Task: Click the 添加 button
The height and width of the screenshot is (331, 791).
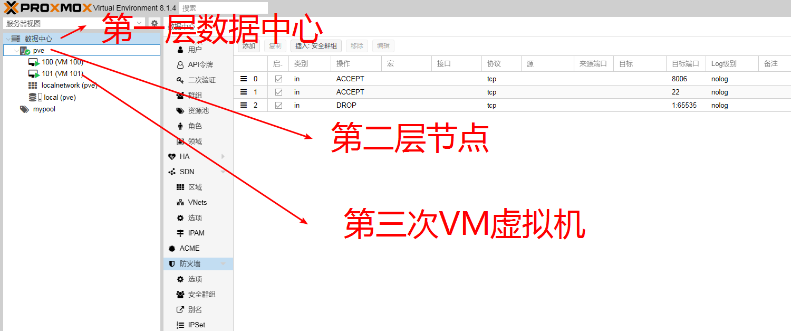Action: click(x=249, y=46)
